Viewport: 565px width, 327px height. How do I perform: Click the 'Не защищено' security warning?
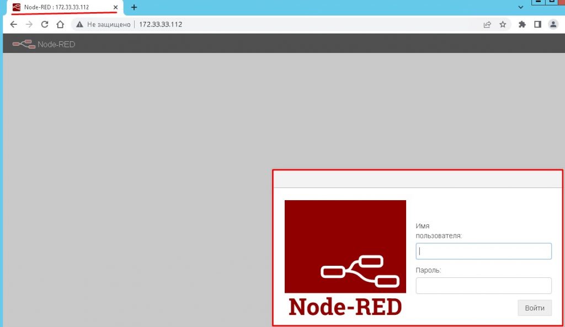(104, 24)
